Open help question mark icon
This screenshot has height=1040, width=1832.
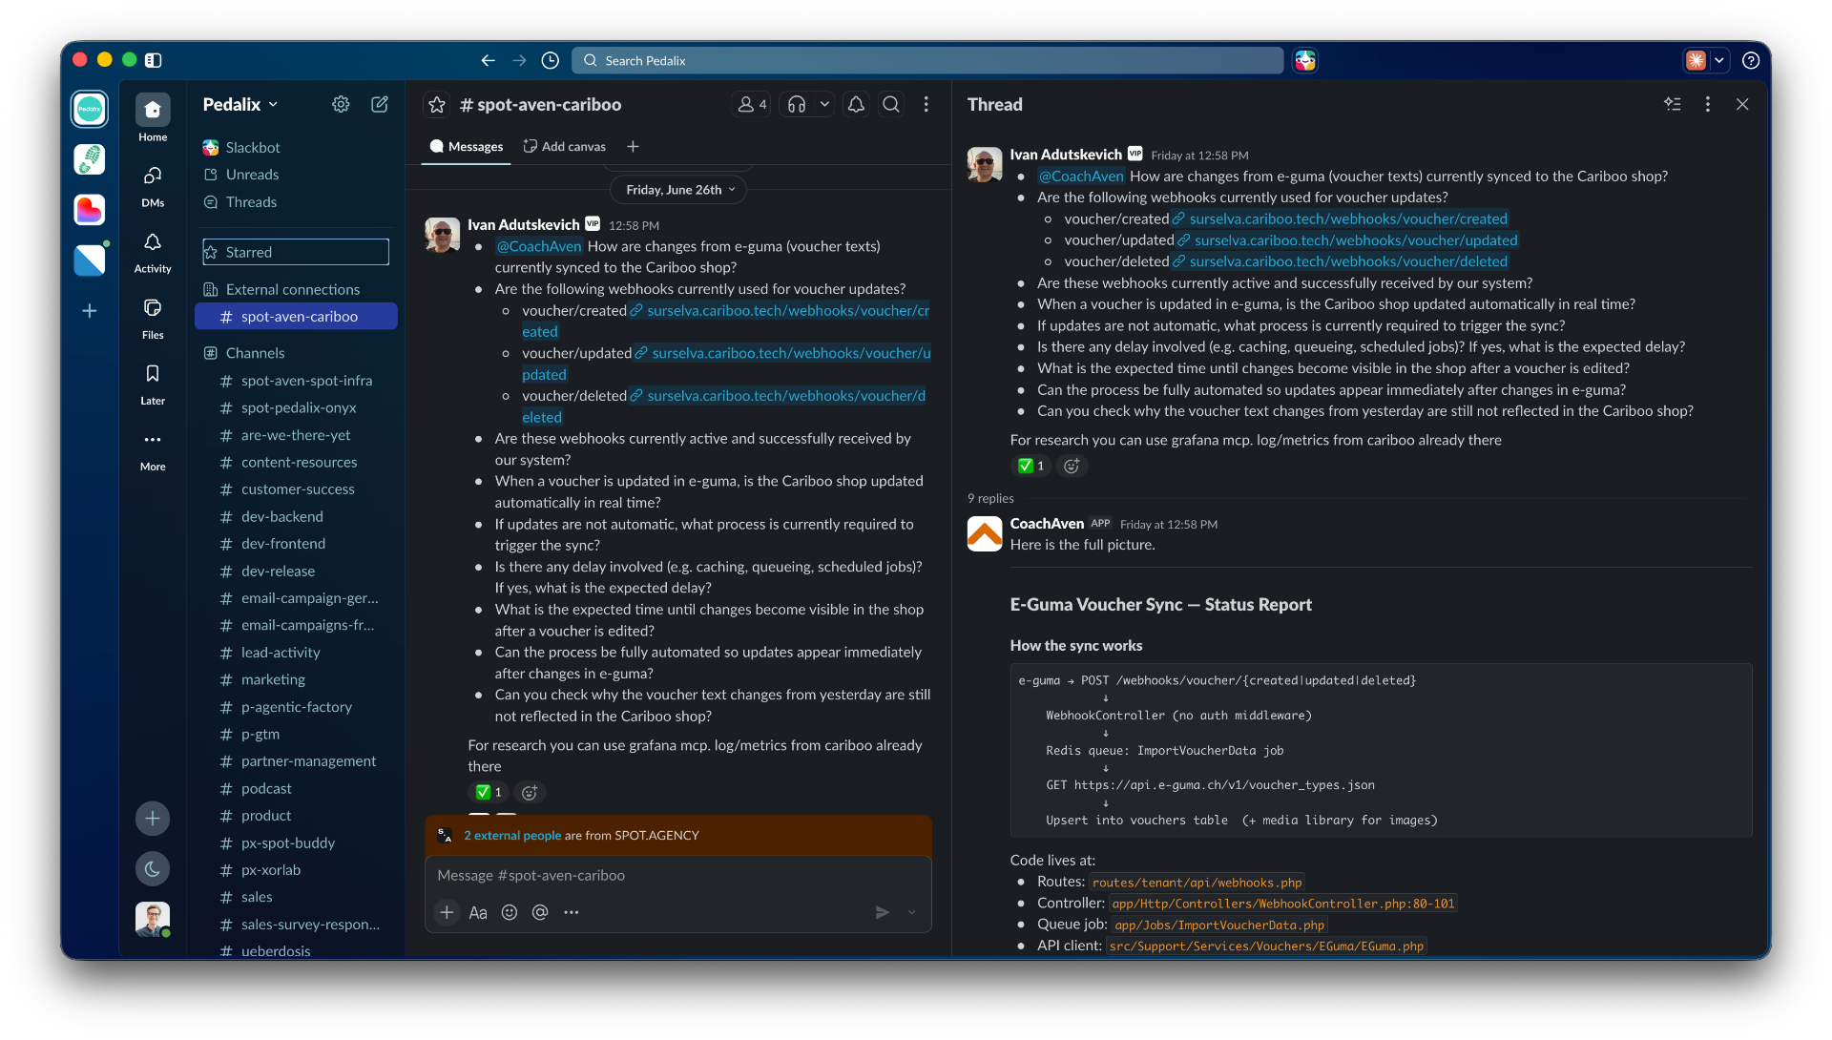point(1751,60)
